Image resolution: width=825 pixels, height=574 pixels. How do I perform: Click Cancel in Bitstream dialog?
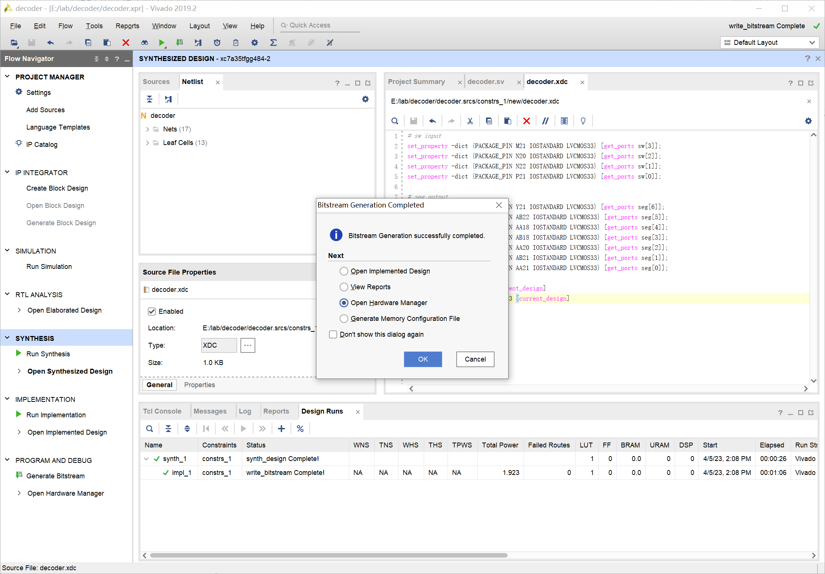[475, 359]
